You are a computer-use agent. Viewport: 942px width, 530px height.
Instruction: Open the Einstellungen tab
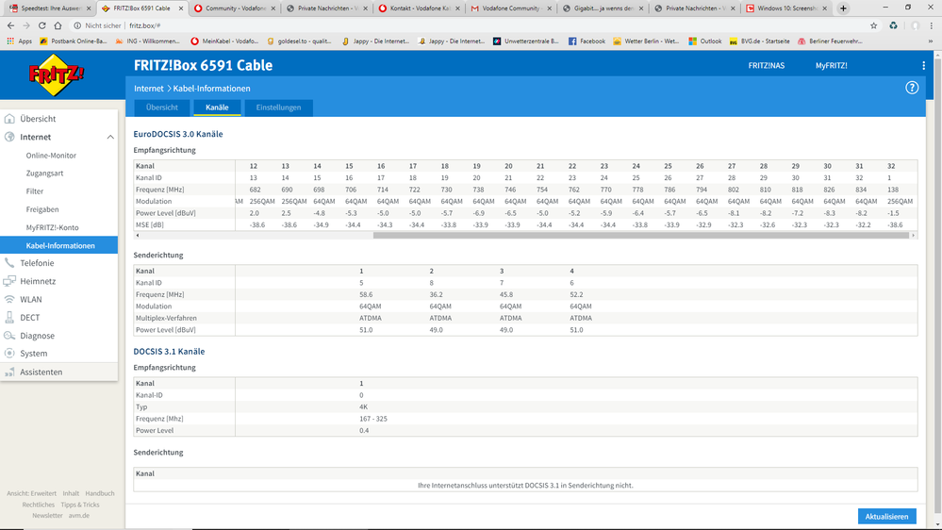point(278,108)
